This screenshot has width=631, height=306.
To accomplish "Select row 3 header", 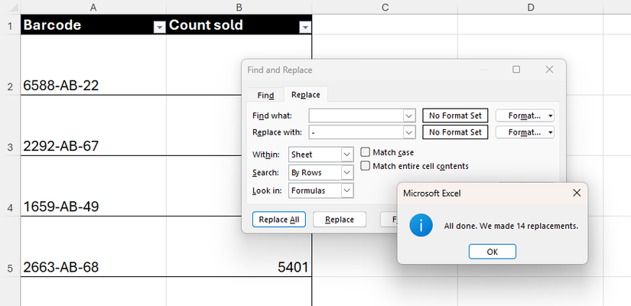I will [10, 125].
